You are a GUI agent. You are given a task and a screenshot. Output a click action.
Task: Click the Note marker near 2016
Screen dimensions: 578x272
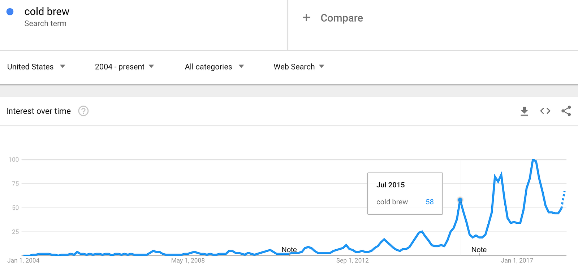pyautogui.click(x=479, y=250)
